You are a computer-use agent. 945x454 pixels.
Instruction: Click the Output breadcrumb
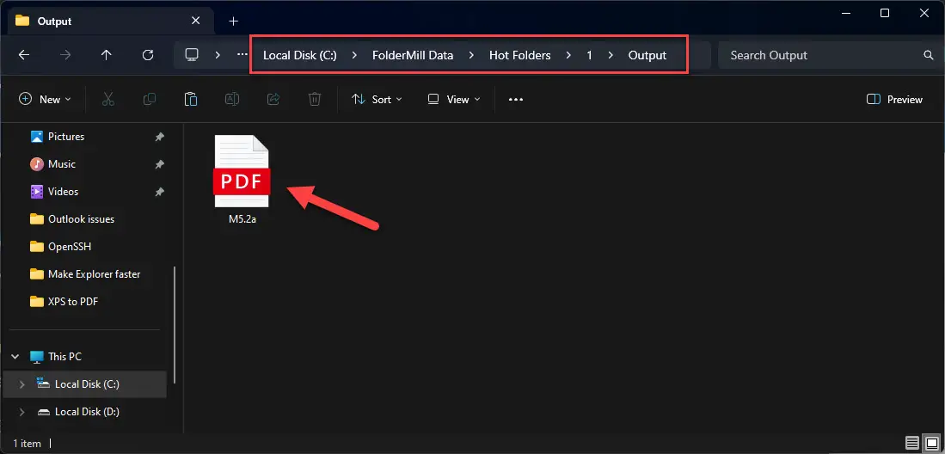[x=647, y=55]
